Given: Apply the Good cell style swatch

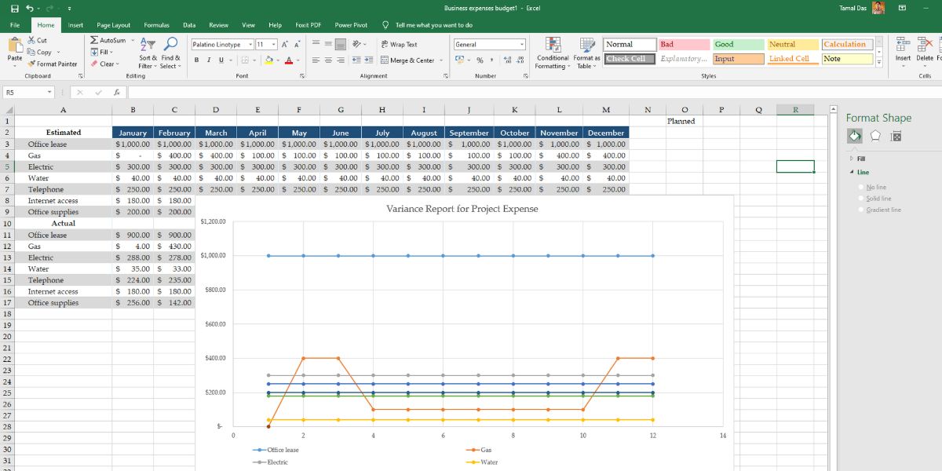Looking at the screenshot, I should (738, 45).
